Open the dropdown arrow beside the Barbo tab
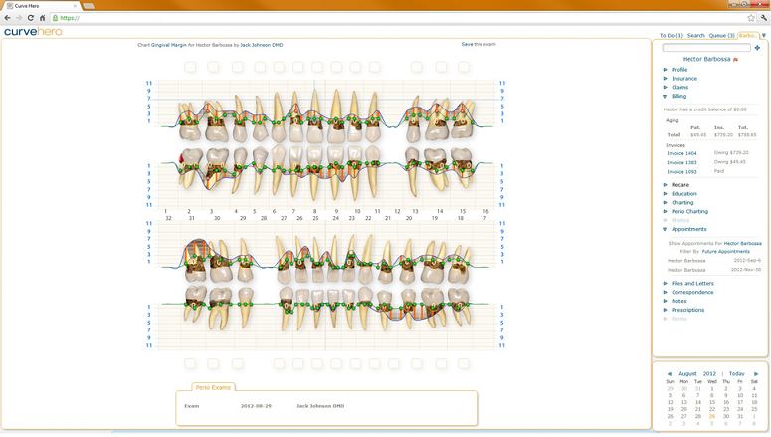Viewport: 771px width, 437px height. point(764,36)
